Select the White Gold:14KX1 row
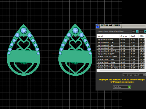The height and width of the screenshot is (109, 146). [121, 65]
